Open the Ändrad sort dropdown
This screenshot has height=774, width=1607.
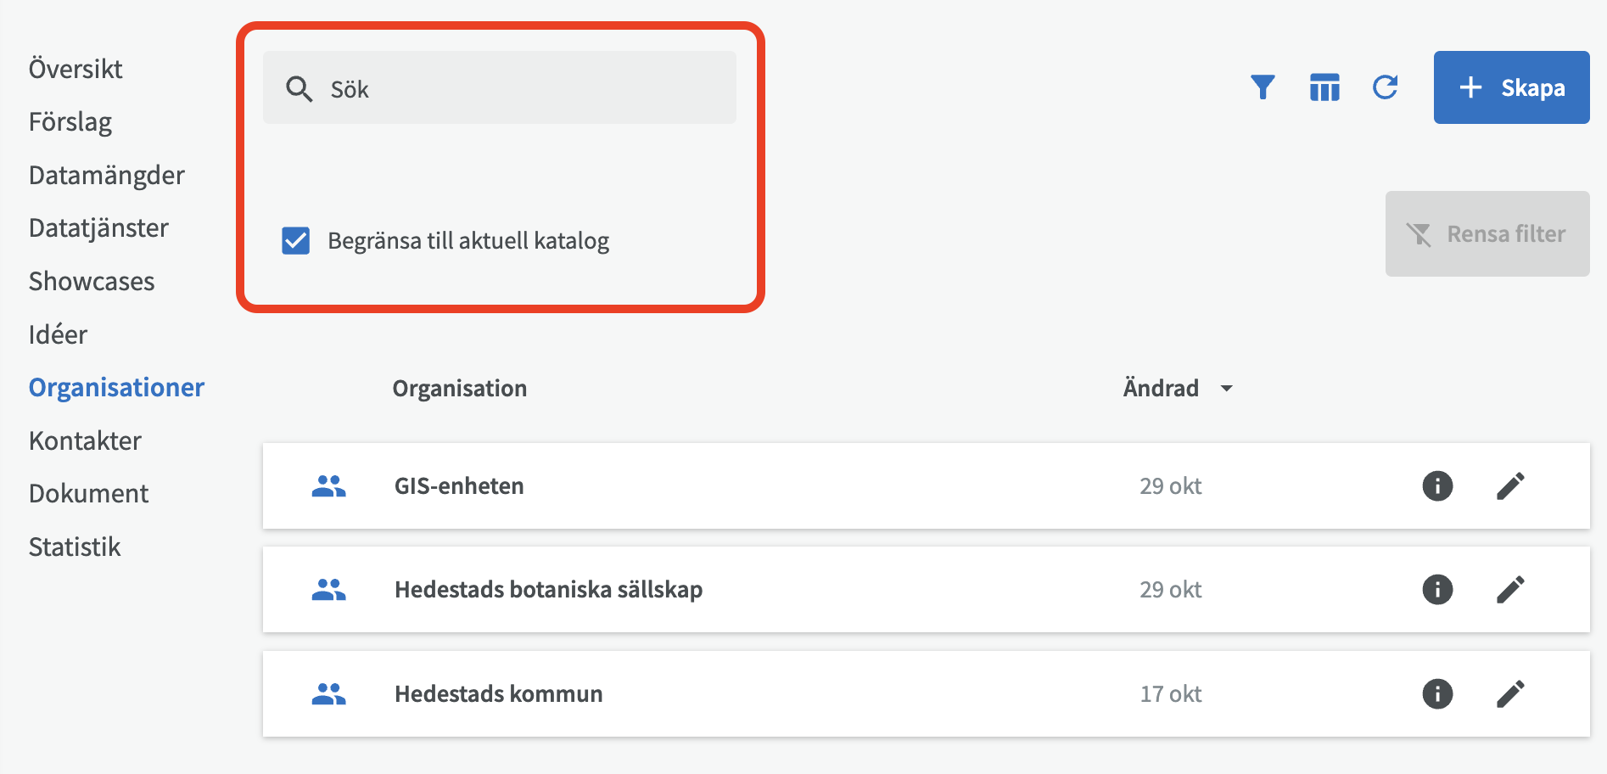tap(1227, 388)
